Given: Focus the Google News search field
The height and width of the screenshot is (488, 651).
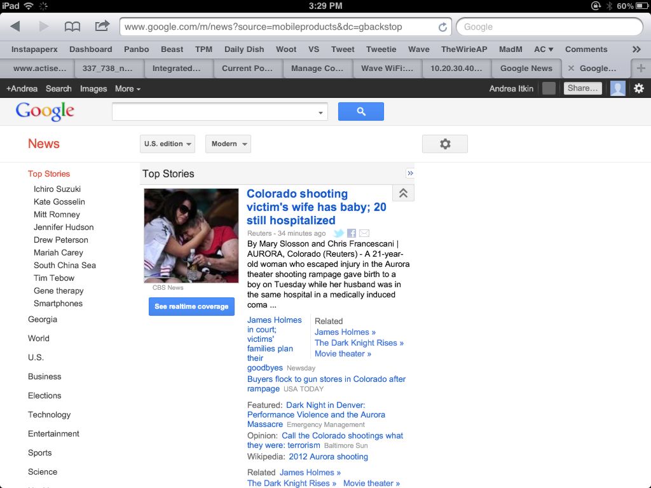Looking at the screenshot, I should point(219,112).
